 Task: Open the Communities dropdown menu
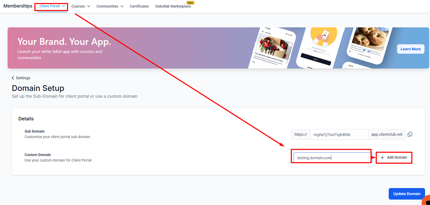(110, 6)
